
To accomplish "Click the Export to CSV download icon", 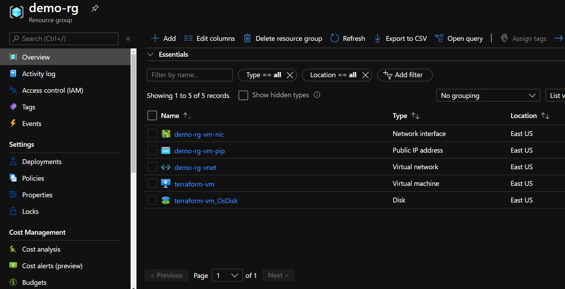I will pos(378,38).
